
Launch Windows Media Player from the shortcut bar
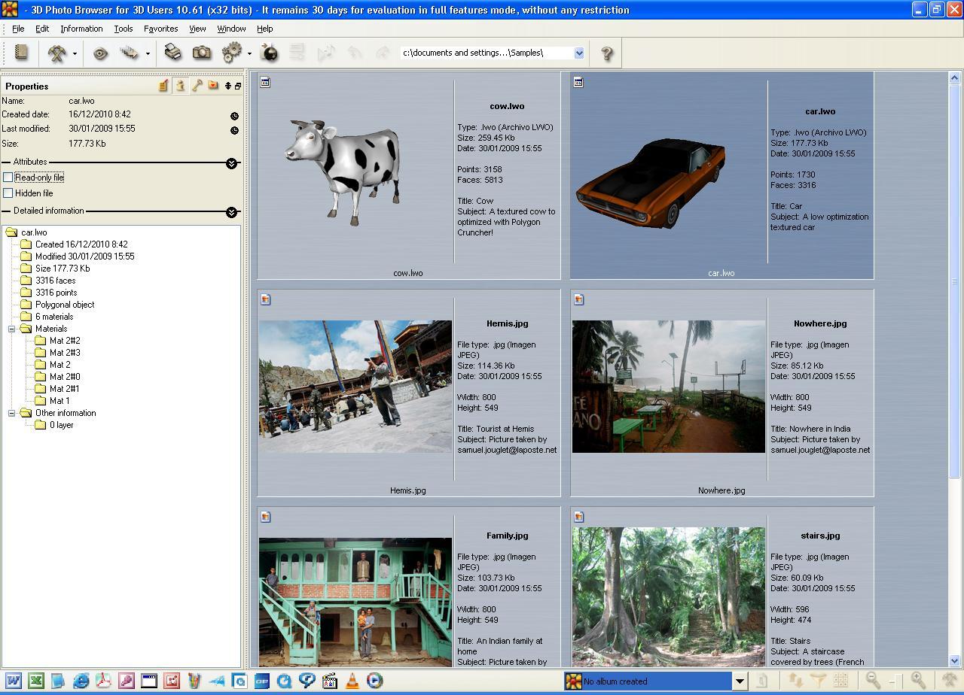tap(374, 681)
